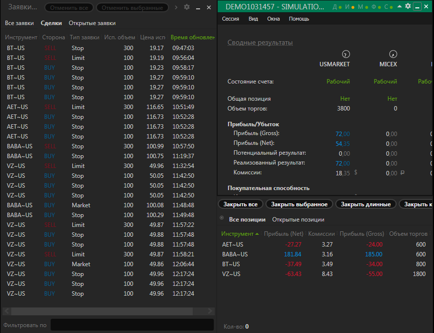Select BT~US SELL trade at 09:47:03

[109, 48]
